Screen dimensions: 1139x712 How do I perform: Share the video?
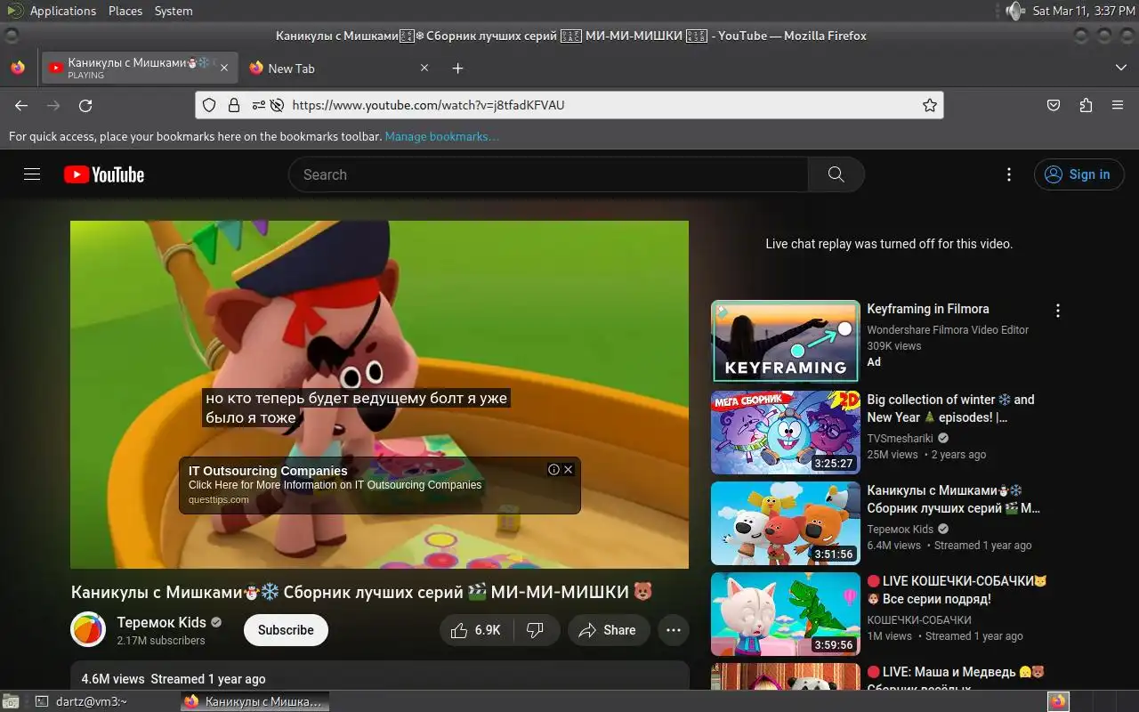(x=609, y=630)
